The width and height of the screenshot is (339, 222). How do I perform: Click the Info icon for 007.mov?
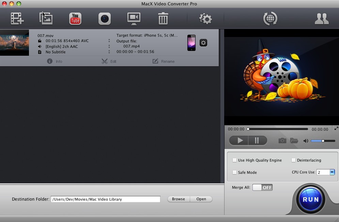point(50,61)
